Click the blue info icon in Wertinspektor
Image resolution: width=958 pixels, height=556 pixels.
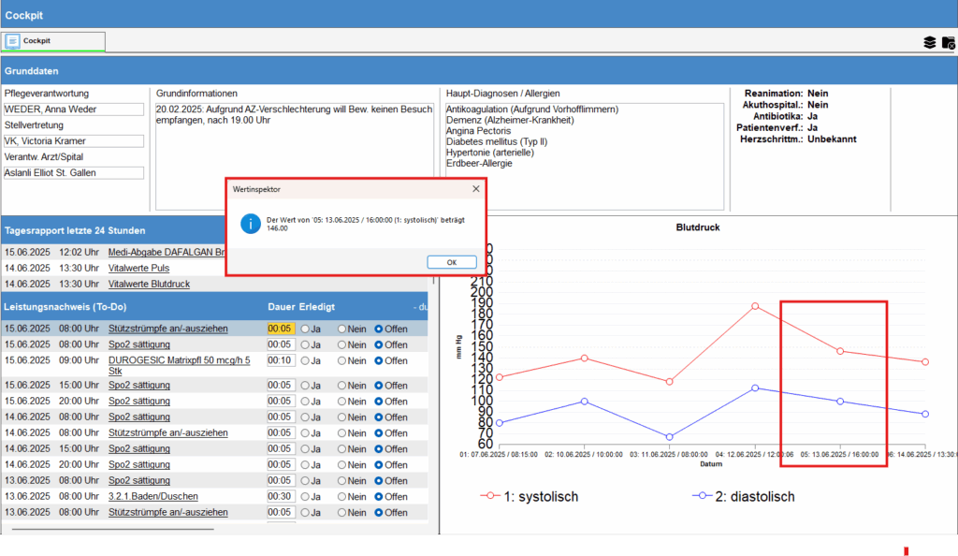[x=250, y=224]
